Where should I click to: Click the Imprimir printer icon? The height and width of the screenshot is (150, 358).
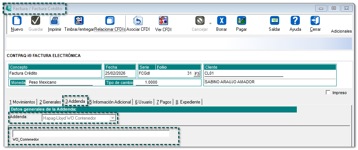[55, 21]
